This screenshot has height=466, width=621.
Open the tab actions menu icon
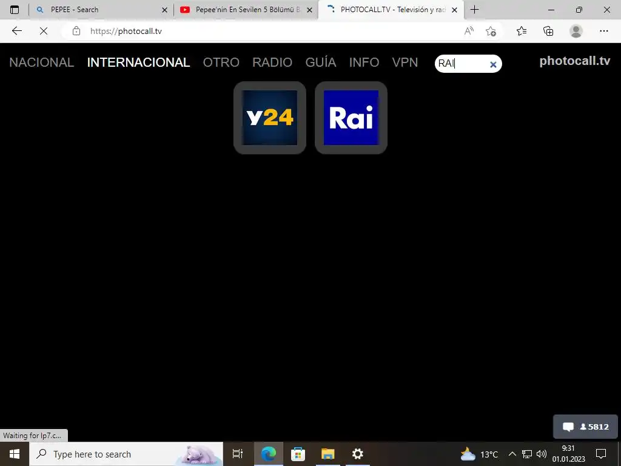click(x=15, y=10)
